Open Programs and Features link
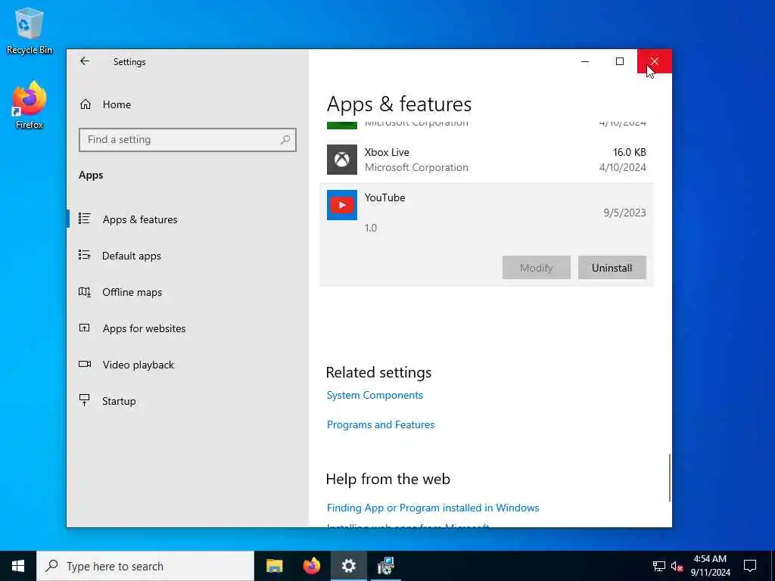The image size is (775, 581). (x=381, y=425)
